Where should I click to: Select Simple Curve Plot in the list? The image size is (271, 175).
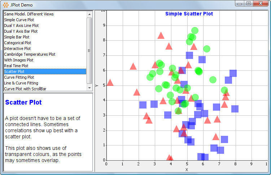(x=45, y=20)
